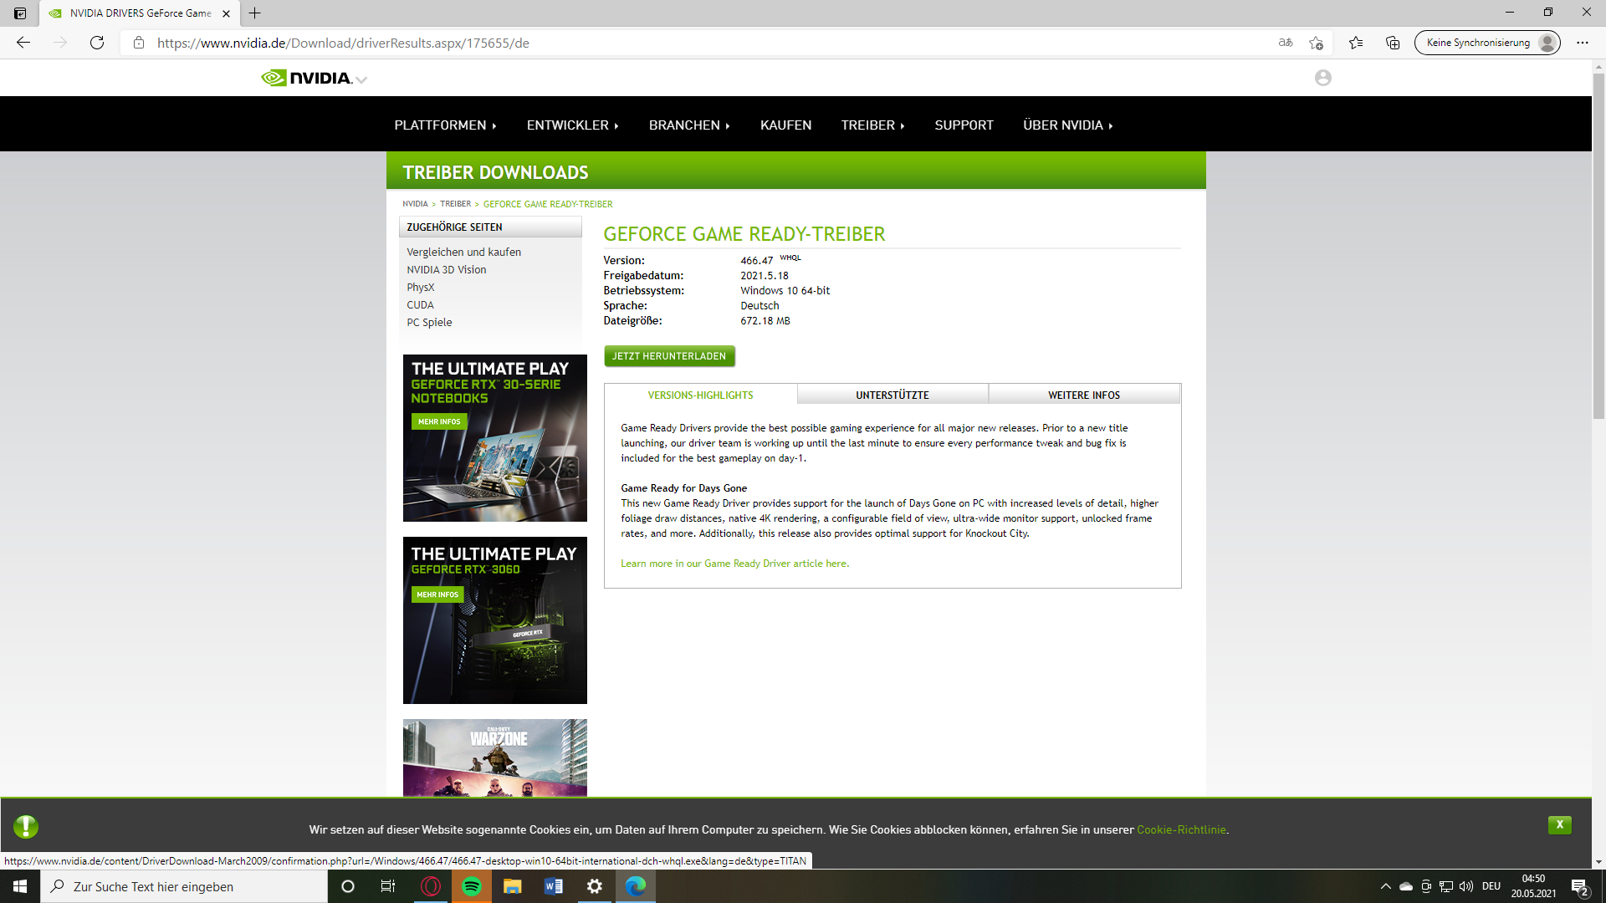Open Edge settings and more menu
Image resolution: width=1606 pixels, height=903 pixels.
[x=1582, y=43]
